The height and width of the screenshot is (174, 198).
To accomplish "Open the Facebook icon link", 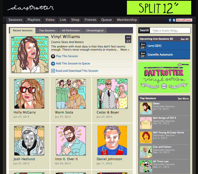I will click(x=170, y=20).
